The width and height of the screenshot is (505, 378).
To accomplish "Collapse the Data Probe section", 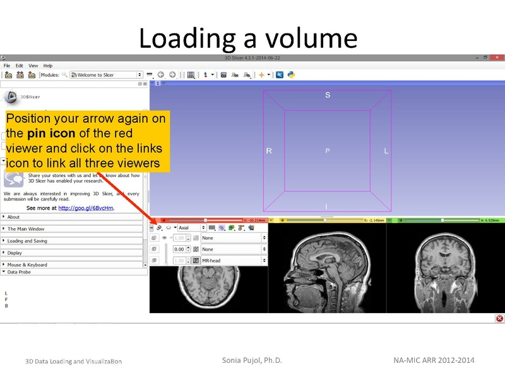I will [x=74, y=272].
